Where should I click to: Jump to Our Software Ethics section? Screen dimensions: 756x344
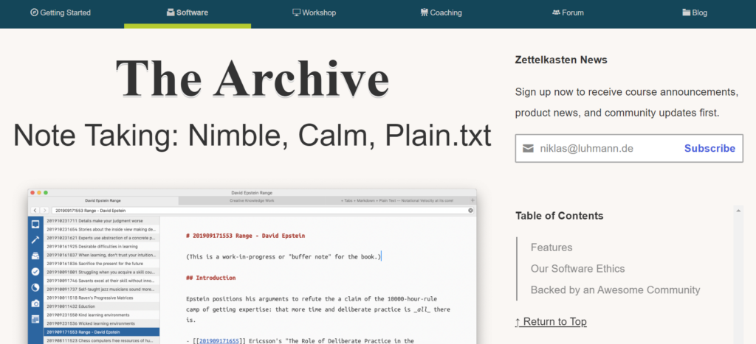coord(577,268)
